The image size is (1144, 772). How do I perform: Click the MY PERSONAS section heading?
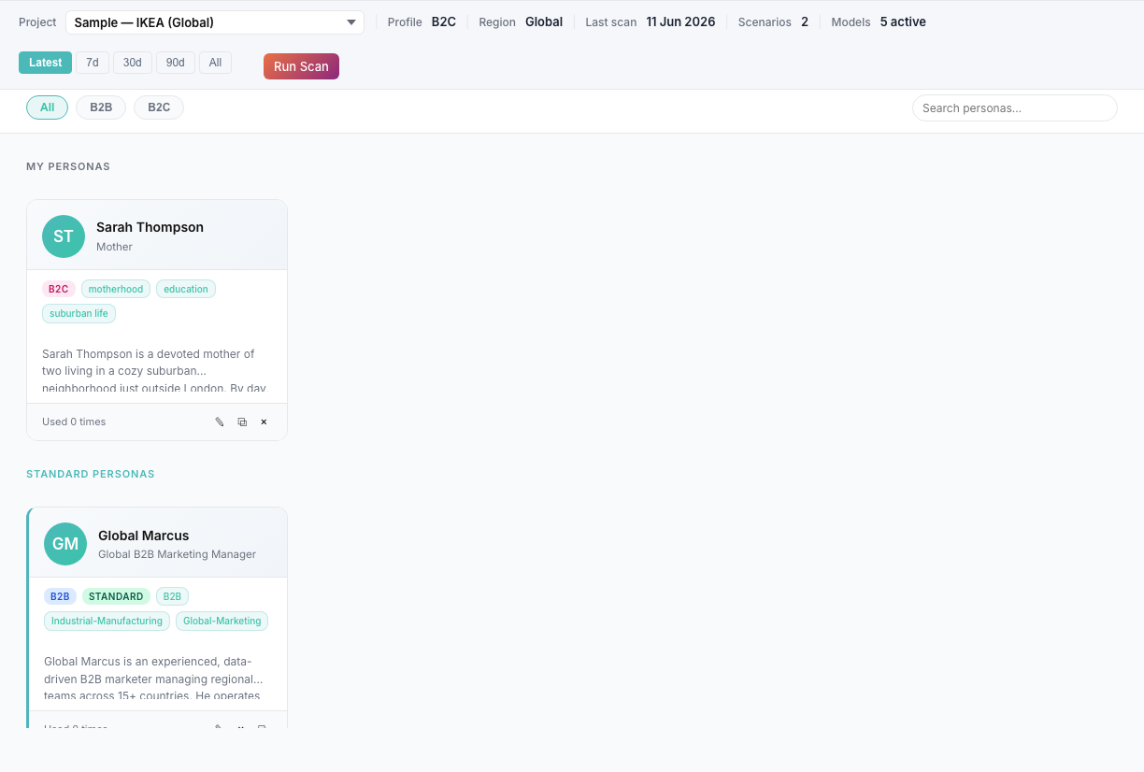pyautogui.click(x=68, y=166)
